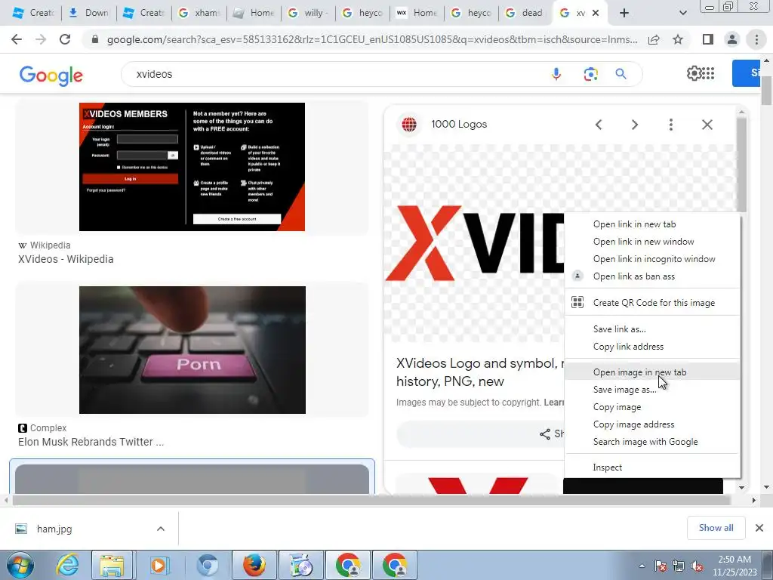The height and width of the screenshot is (580, 773).
Task: Open File Explorer from taskbar
Action: click(112, 565)
